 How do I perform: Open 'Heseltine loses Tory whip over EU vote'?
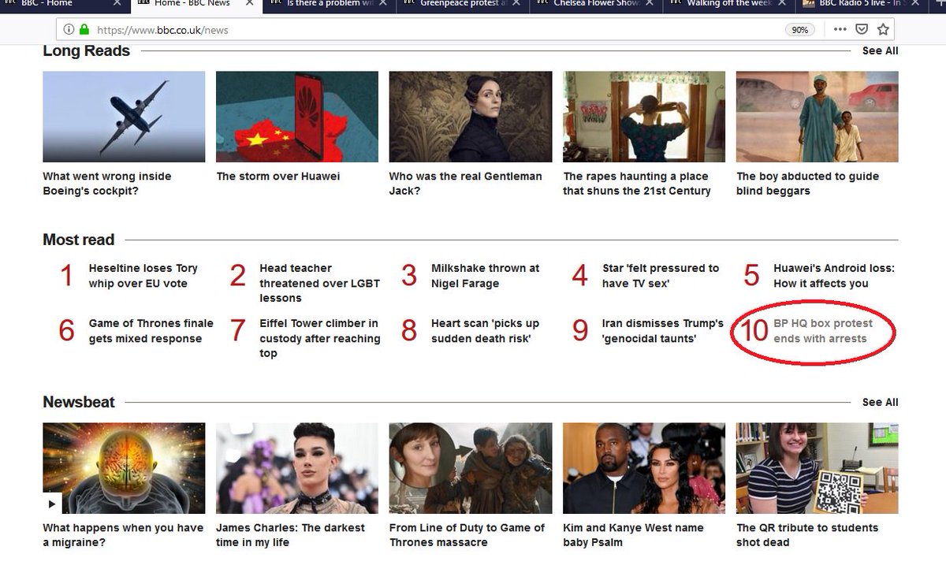[x=143, y=276]
